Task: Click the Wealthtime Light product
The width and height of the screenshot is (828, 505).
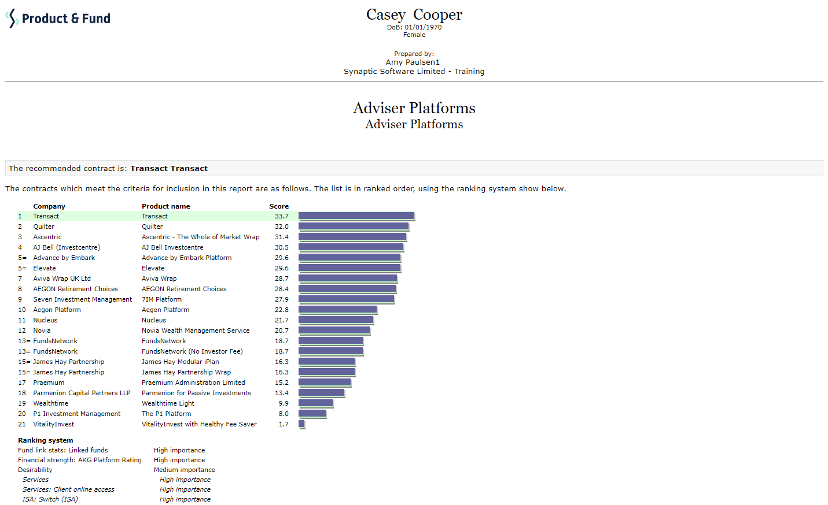Action: tap(168, 403)
